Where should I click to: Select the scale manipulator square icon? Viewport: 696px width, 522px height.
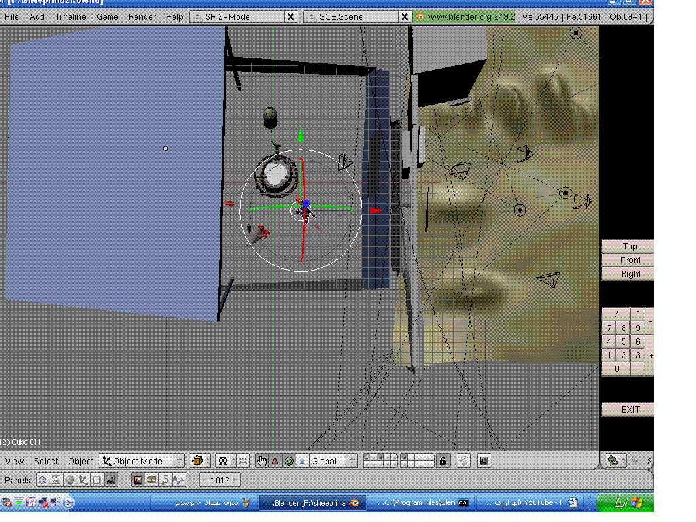[302, 461]
